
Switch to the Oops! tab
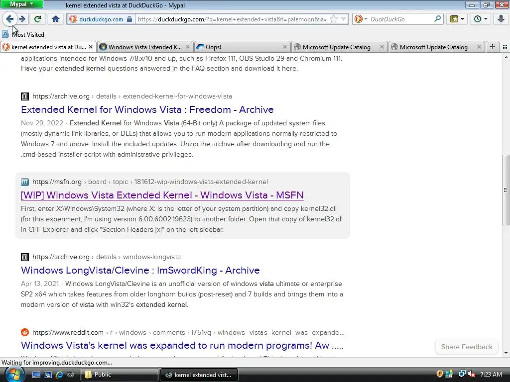(243, 47)
